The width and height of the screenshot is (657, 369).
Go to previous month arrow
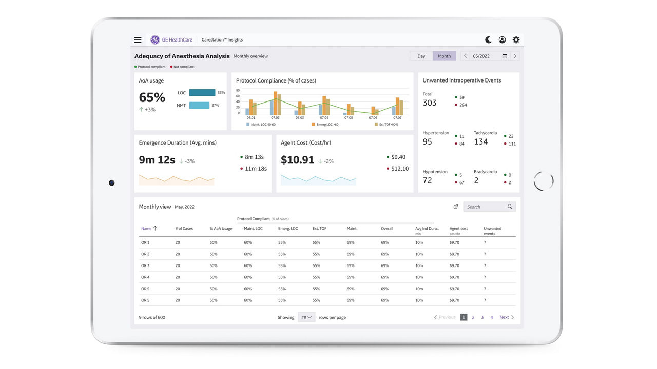[465, 56]
